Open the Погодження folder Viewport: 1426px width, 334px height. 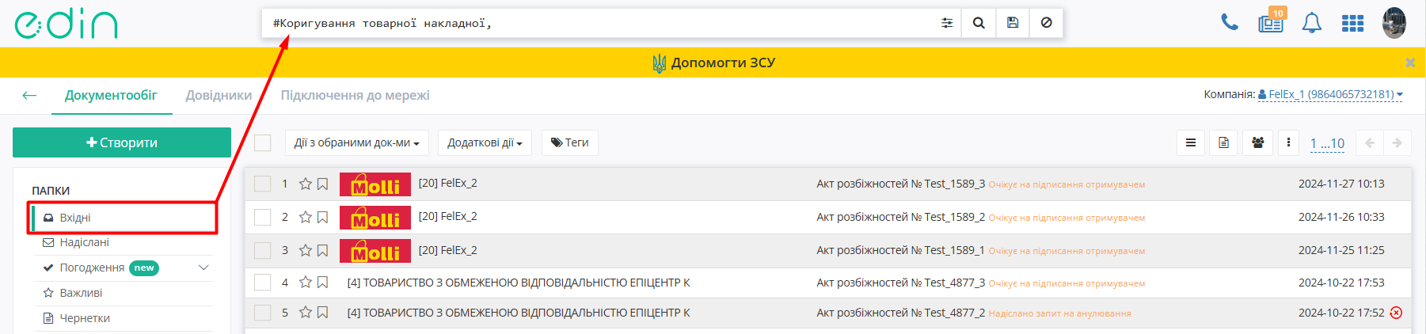[x=92, y=268]
